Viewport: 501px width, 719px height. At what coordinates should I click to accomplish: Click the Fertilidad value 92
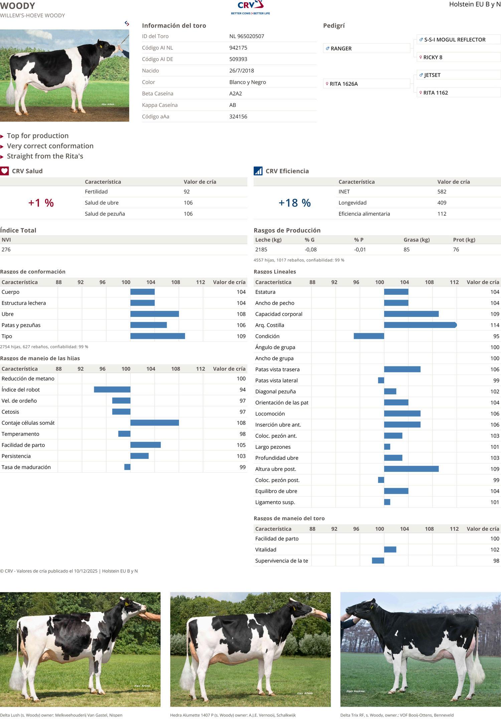187,191
